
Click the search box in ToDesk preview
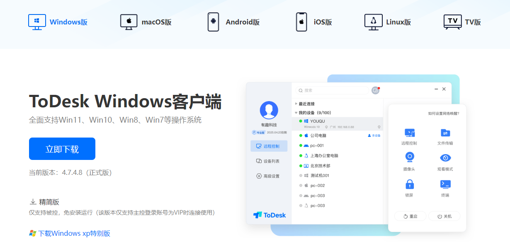click(333, 90)
